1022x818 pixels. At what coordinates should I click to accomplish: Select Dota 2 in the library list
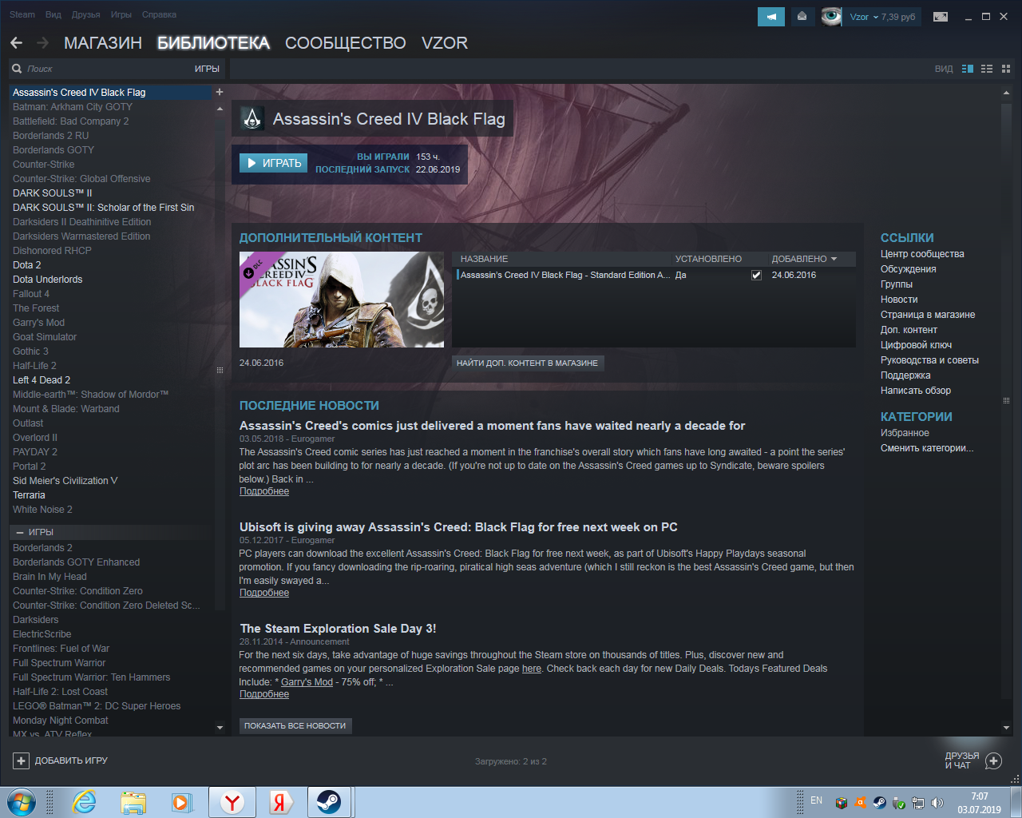(27, 265)
